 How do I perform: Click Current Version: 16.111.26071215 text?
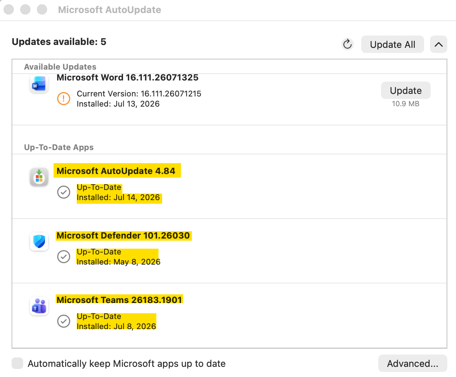click(x=139, y=94)
